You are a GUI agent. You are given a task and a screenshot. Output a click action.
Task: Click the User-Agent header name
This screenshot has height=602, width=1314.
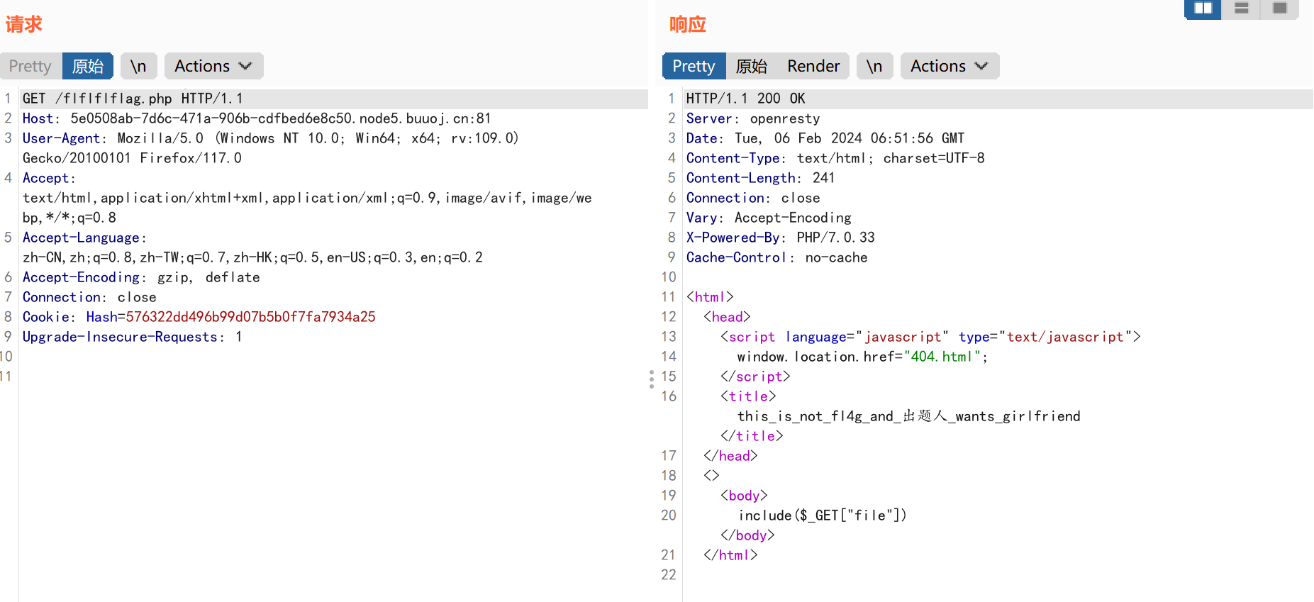pyautogui.click(x=62, y=138)
